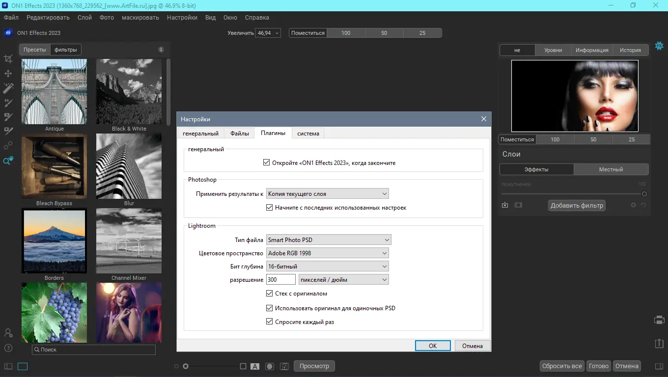The height and width of the screenshot is (377, 668).
Task: Open the "маскировать" menu
Action: [140, 18]
